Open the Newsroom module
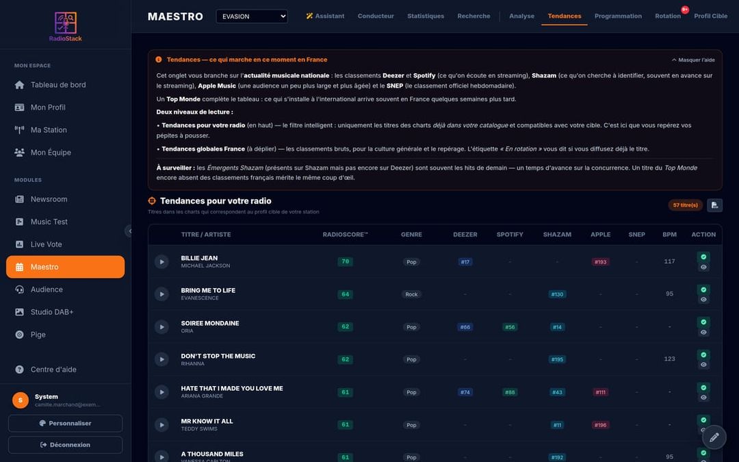 pyautogui.click(x=65, y=199)
